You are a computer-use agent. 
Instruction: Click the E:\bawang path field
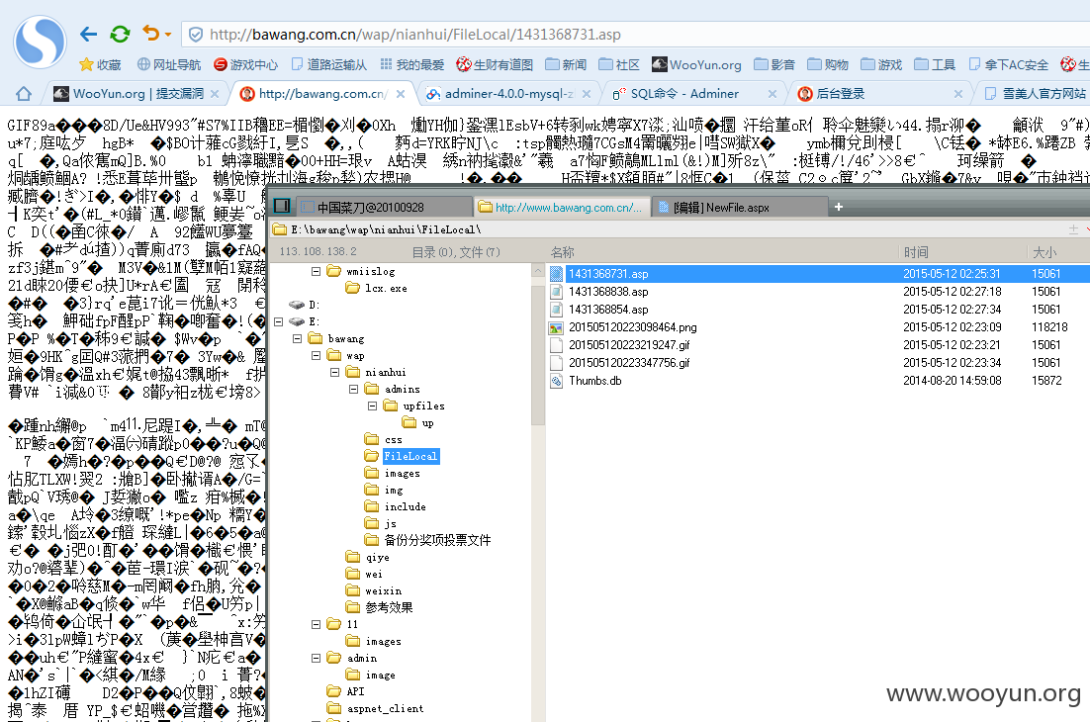click(668, 229)
